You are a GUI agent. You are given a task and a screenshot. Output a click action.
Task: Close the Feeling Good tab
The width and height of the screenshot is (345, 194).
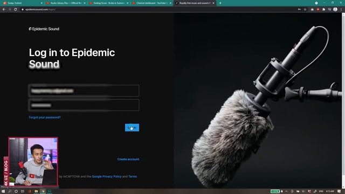pyautogui.click(x=127, y=3)
